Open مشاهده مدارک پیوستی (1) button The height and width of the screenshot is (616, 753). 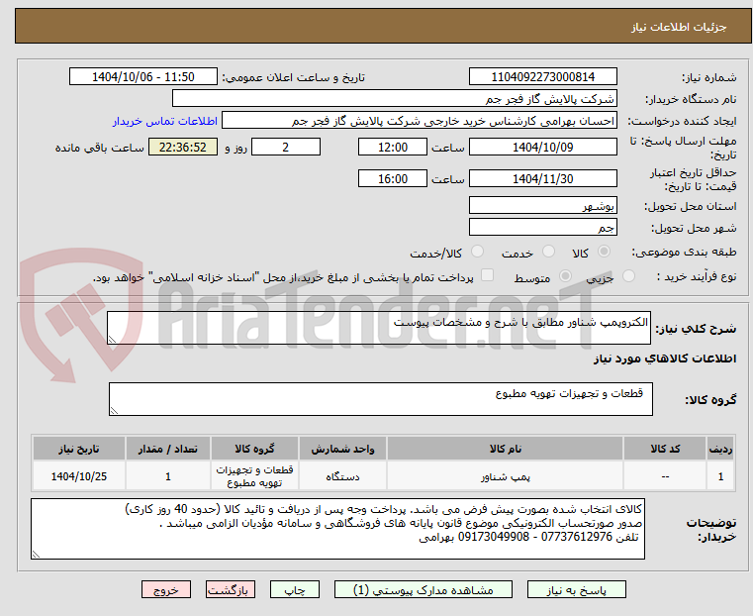(x=424, y=589)
